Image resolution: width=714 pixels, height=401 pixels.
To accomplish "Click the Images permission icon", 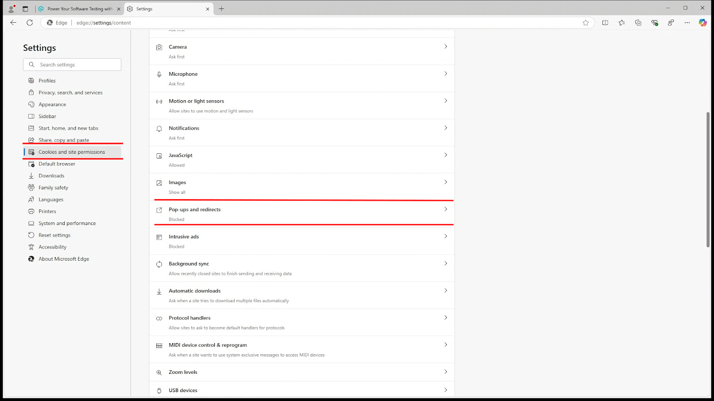I will pos(159,183).
